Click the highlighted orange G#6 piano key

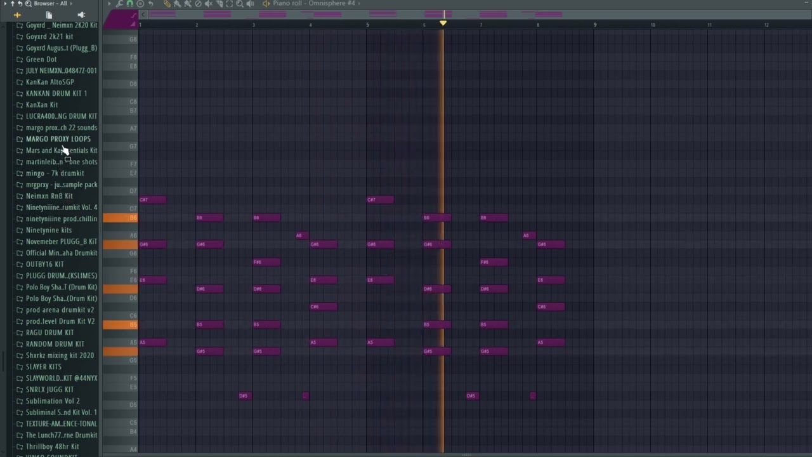[x=120, y=244]
